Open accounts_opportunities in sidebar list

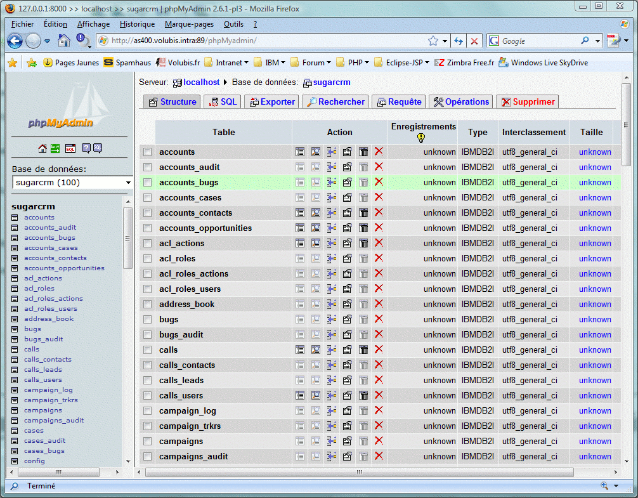click(x=64, y=268)
